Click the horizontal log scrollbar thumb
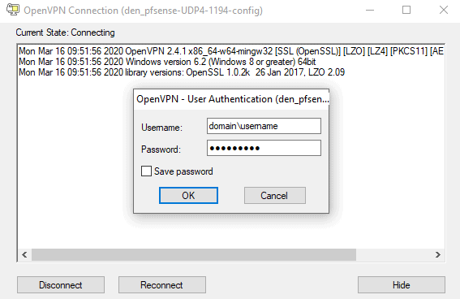This screenshot has height=299, width=460. pos(194,254)
